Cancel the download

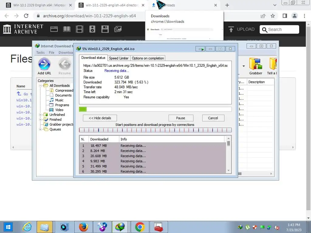213,118
